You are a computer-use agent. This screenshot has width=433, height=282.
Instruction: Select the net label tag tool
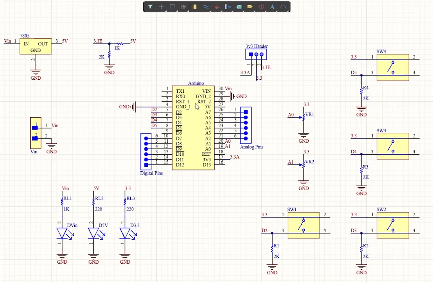click(x=250, y=6)
